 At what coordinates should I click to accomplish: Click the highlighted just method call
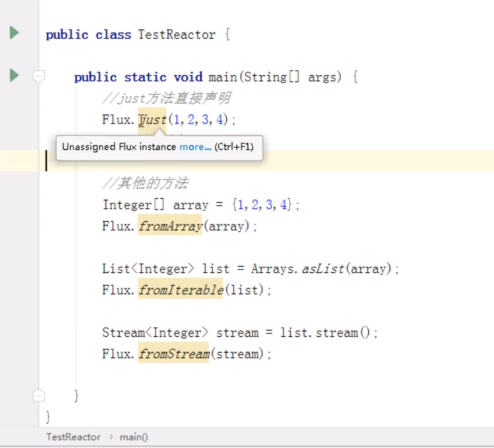[153, 120]
